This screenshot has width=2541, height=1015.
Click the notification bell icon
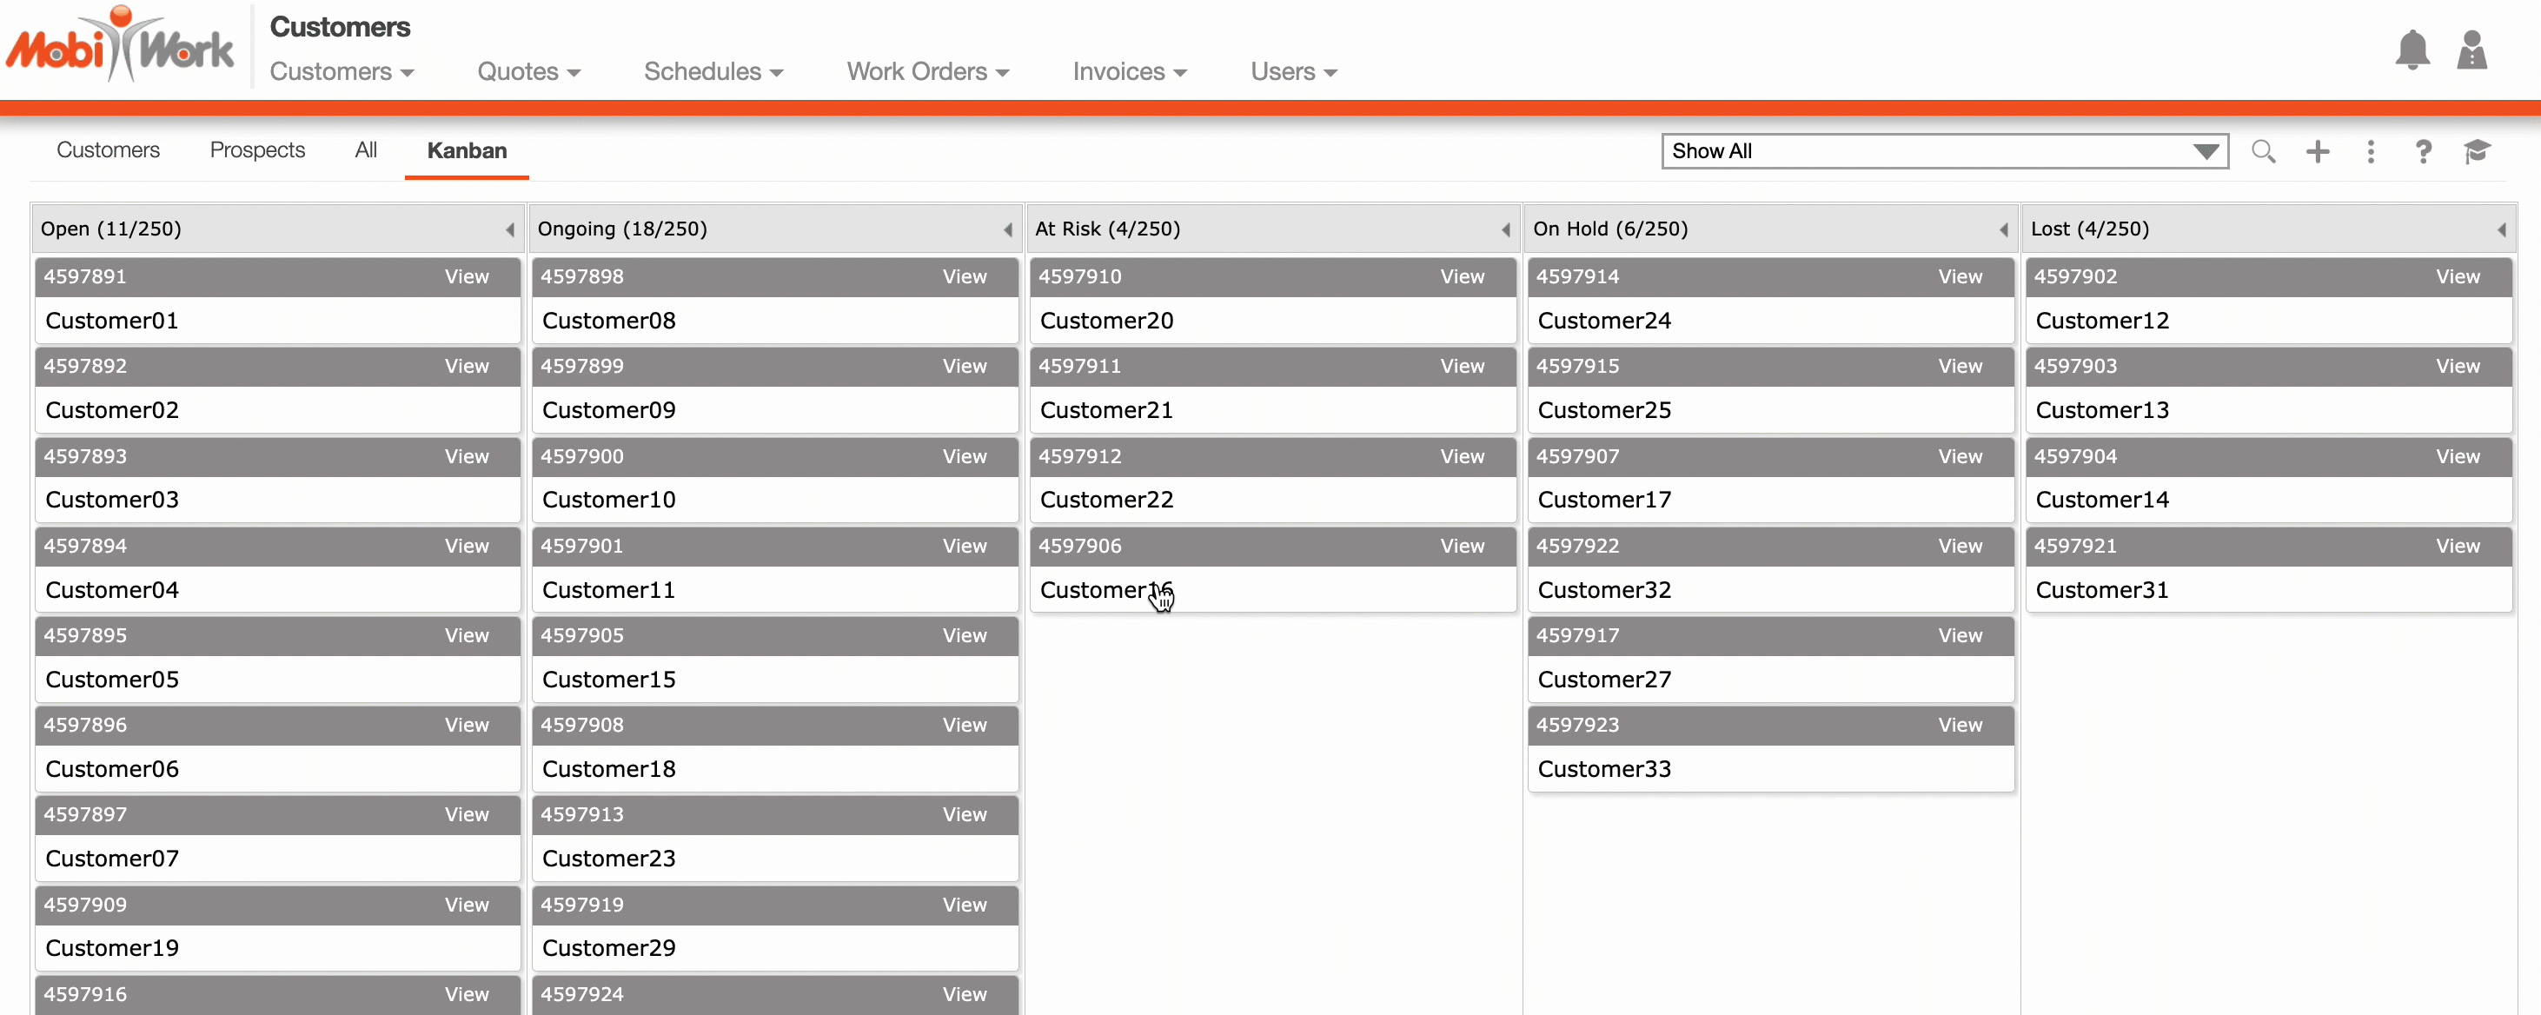coord(2412,50)
